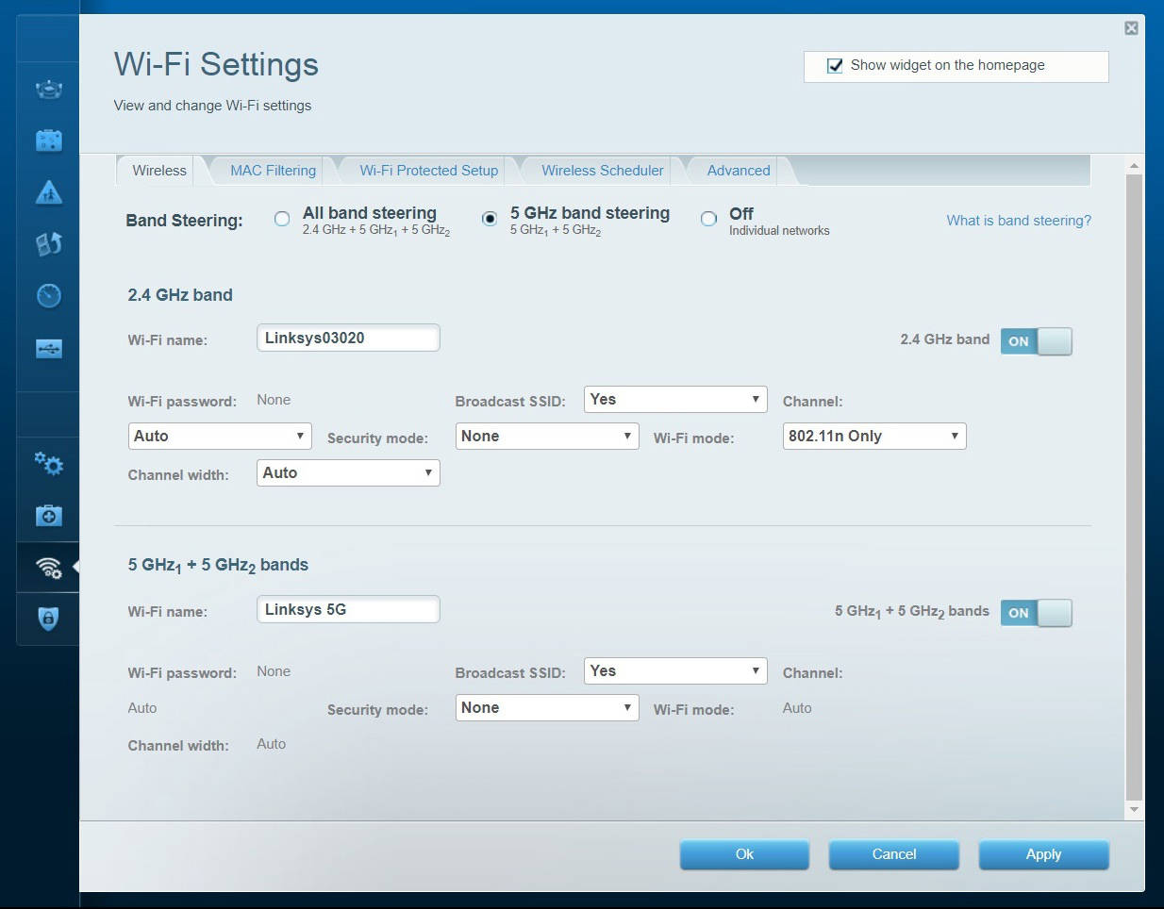Click the Ok button
The width and height of the screenshot is (1164, 909).
744,854
